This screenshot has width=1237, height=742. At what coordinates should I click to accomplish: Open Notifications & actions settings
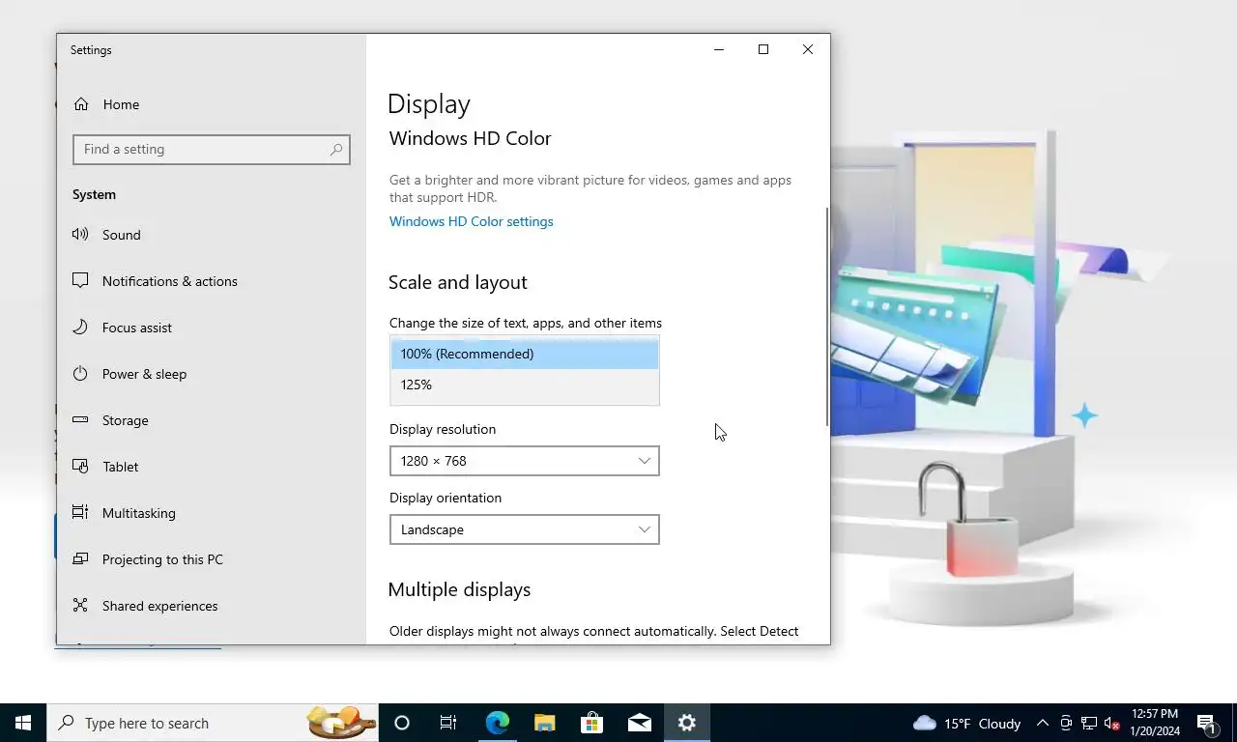211,281
